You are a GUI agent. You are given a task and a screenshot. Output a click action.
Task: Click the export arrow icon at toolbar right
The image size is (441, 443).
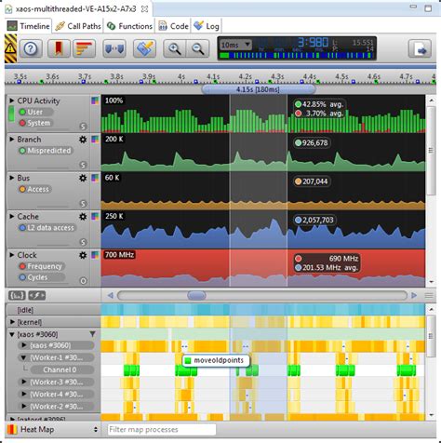(x=420, y=48)
